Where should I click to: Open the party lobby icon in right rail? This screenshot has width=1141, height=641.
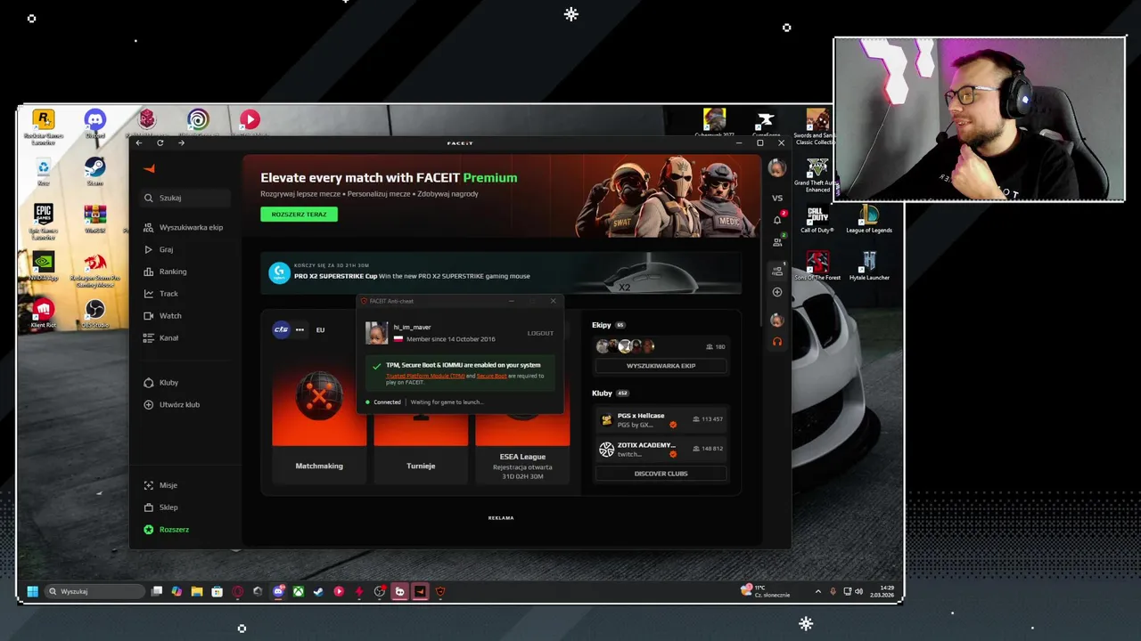pyautogui.click(x=777, y=270)
